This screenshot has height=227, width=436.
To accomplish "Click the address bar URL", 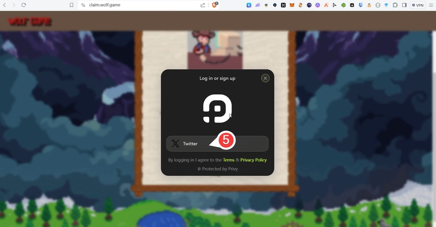I will 104,5.
